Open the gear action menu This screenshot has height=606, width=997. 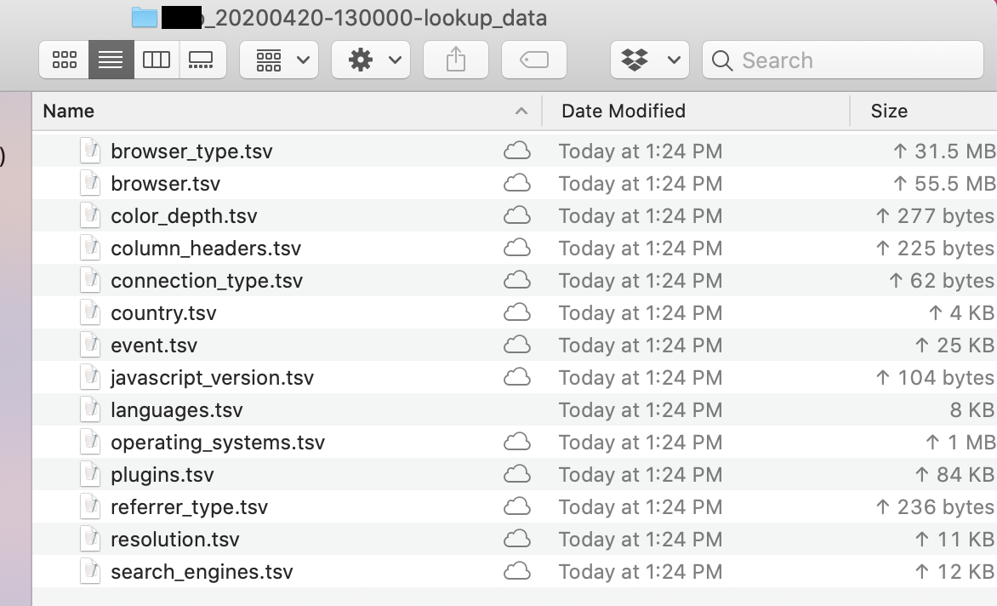(371, 60)
